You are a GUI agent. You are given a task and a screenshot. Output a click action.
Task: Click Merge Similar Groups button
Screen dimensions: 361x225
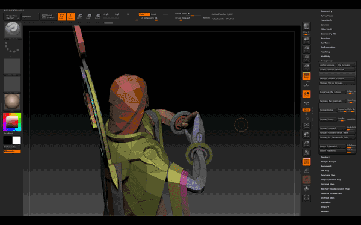[337, 79]
